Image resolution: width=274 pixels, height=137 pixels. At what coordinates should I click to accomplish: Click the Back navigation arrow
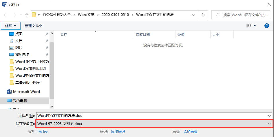click(x=6, y=15)
